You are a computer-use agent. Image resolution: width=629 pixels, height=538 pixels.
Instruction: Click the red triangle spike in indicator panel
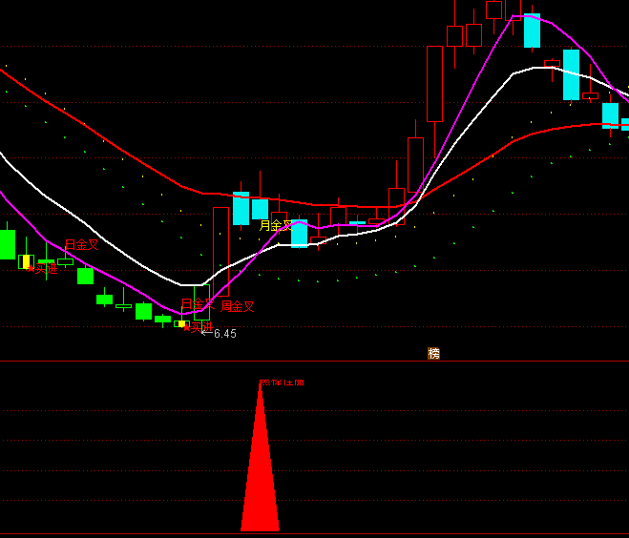pyautogui.click(x=260, y=477)
